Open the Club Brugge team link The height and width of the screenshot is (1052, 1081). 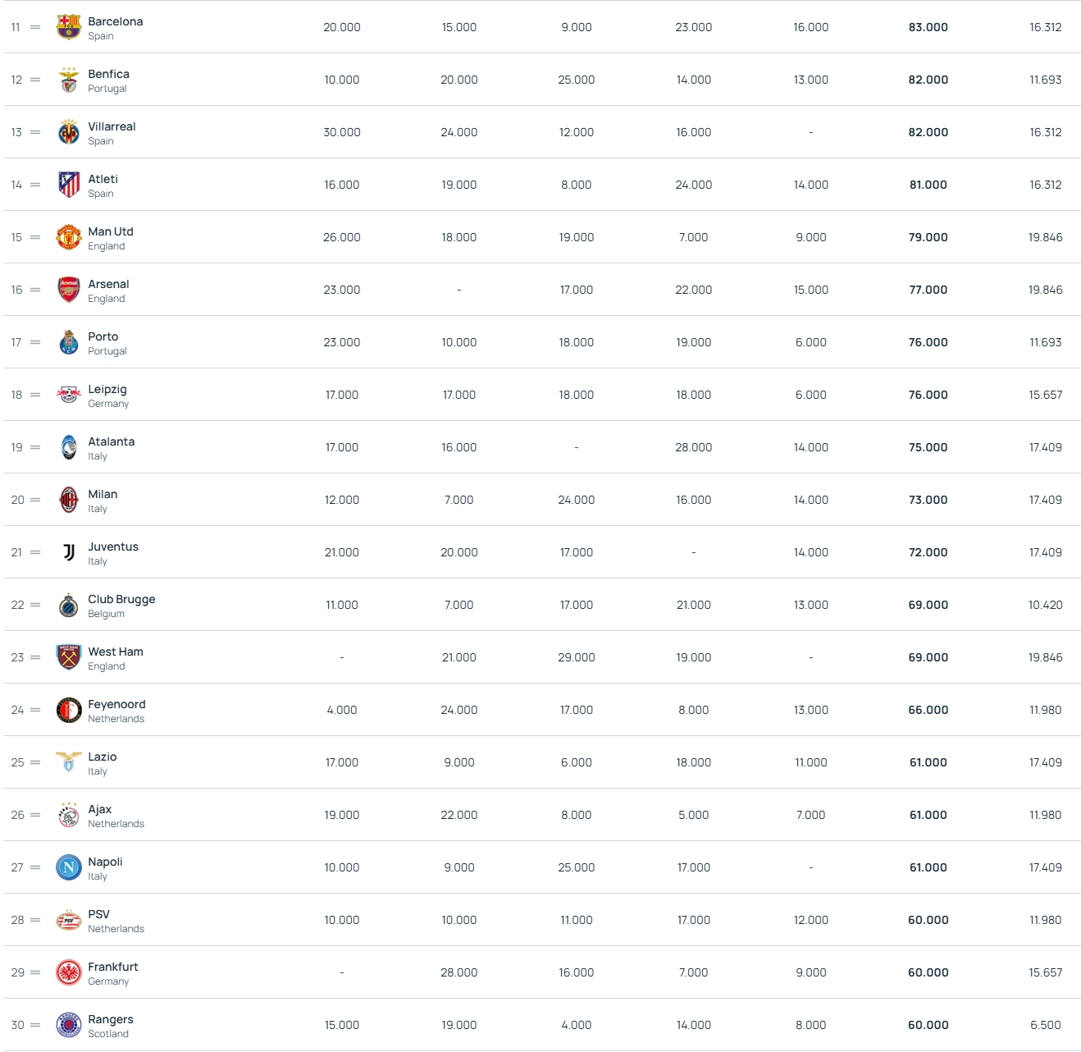(x=121, y=599)
